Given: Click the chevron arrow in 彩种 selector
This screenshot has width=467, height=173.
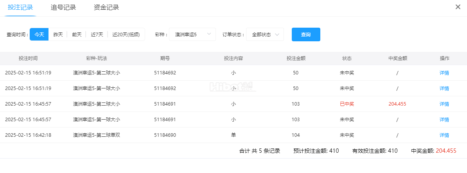Looking at the screenshot, I should click(x=209, y=34).
